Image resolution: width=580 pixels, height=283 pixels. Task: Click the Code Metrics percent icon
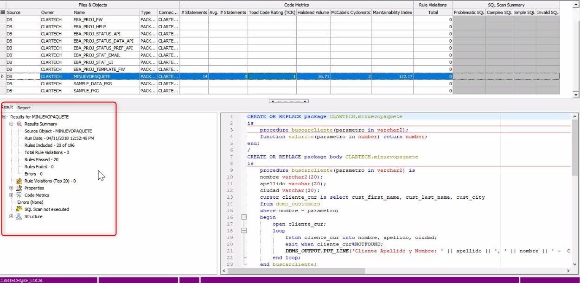tap(19, 195)
